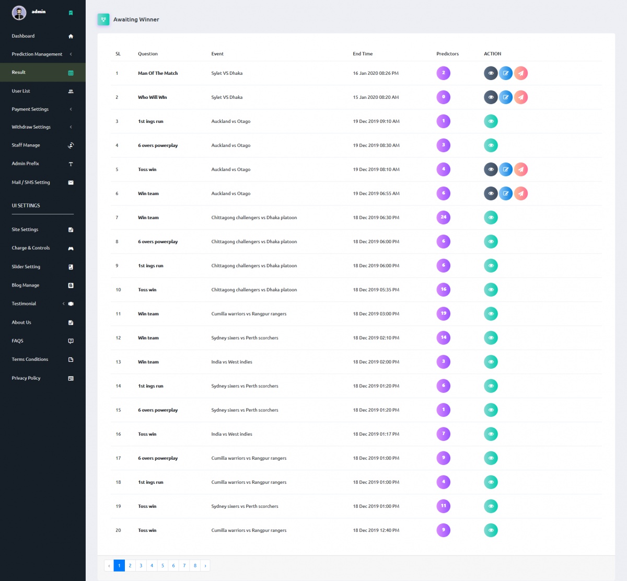Screen dimensions: 627x581
Task: Open Site Settings in sidebar
Action: 25,230
